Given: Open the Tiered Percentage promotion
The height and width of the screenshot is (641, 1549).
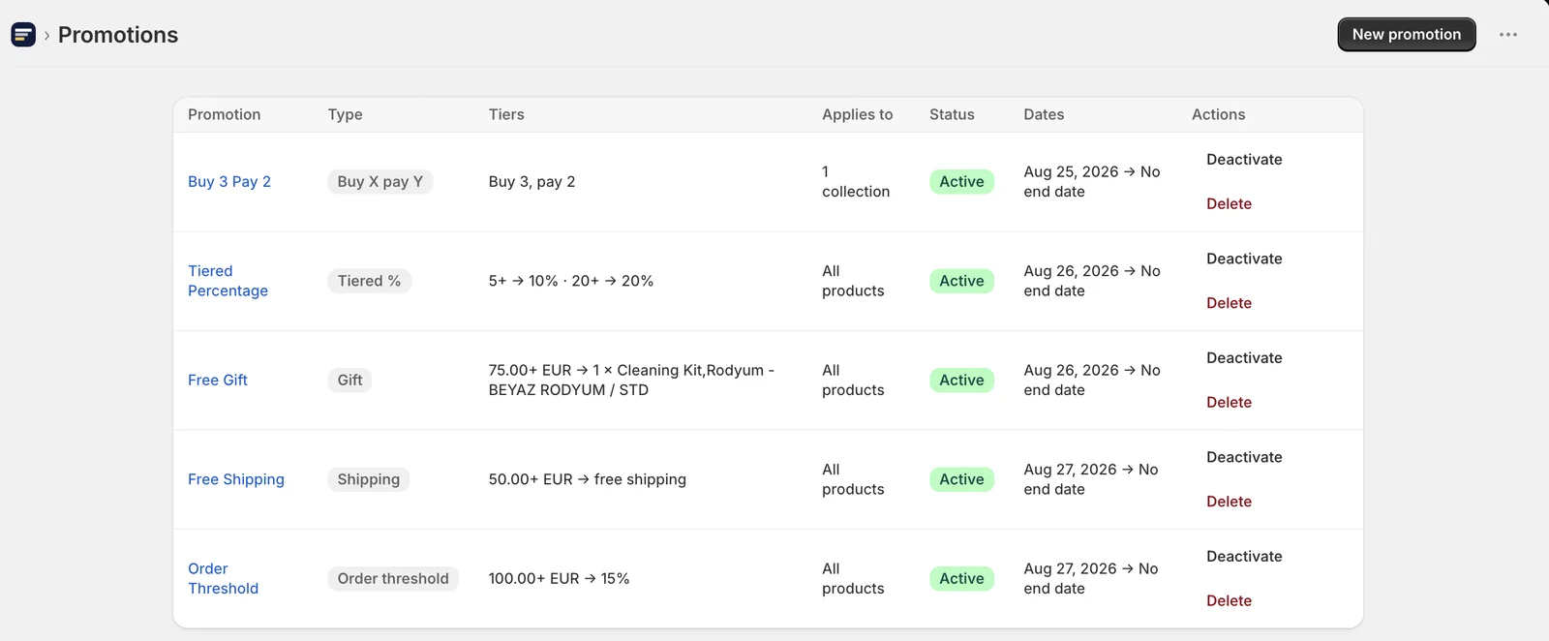Looking at the screenshot, I should coord(228,281).
